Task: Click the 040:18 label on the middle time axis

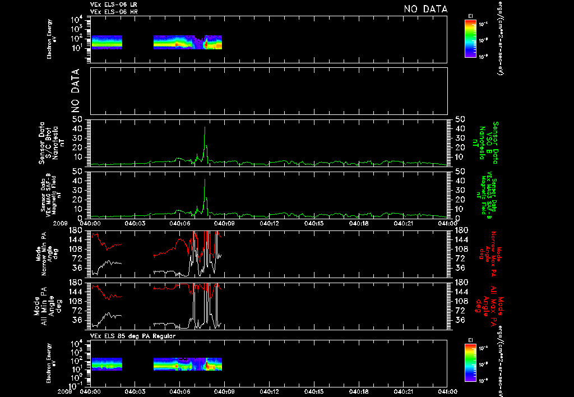Action: [359, 223]
